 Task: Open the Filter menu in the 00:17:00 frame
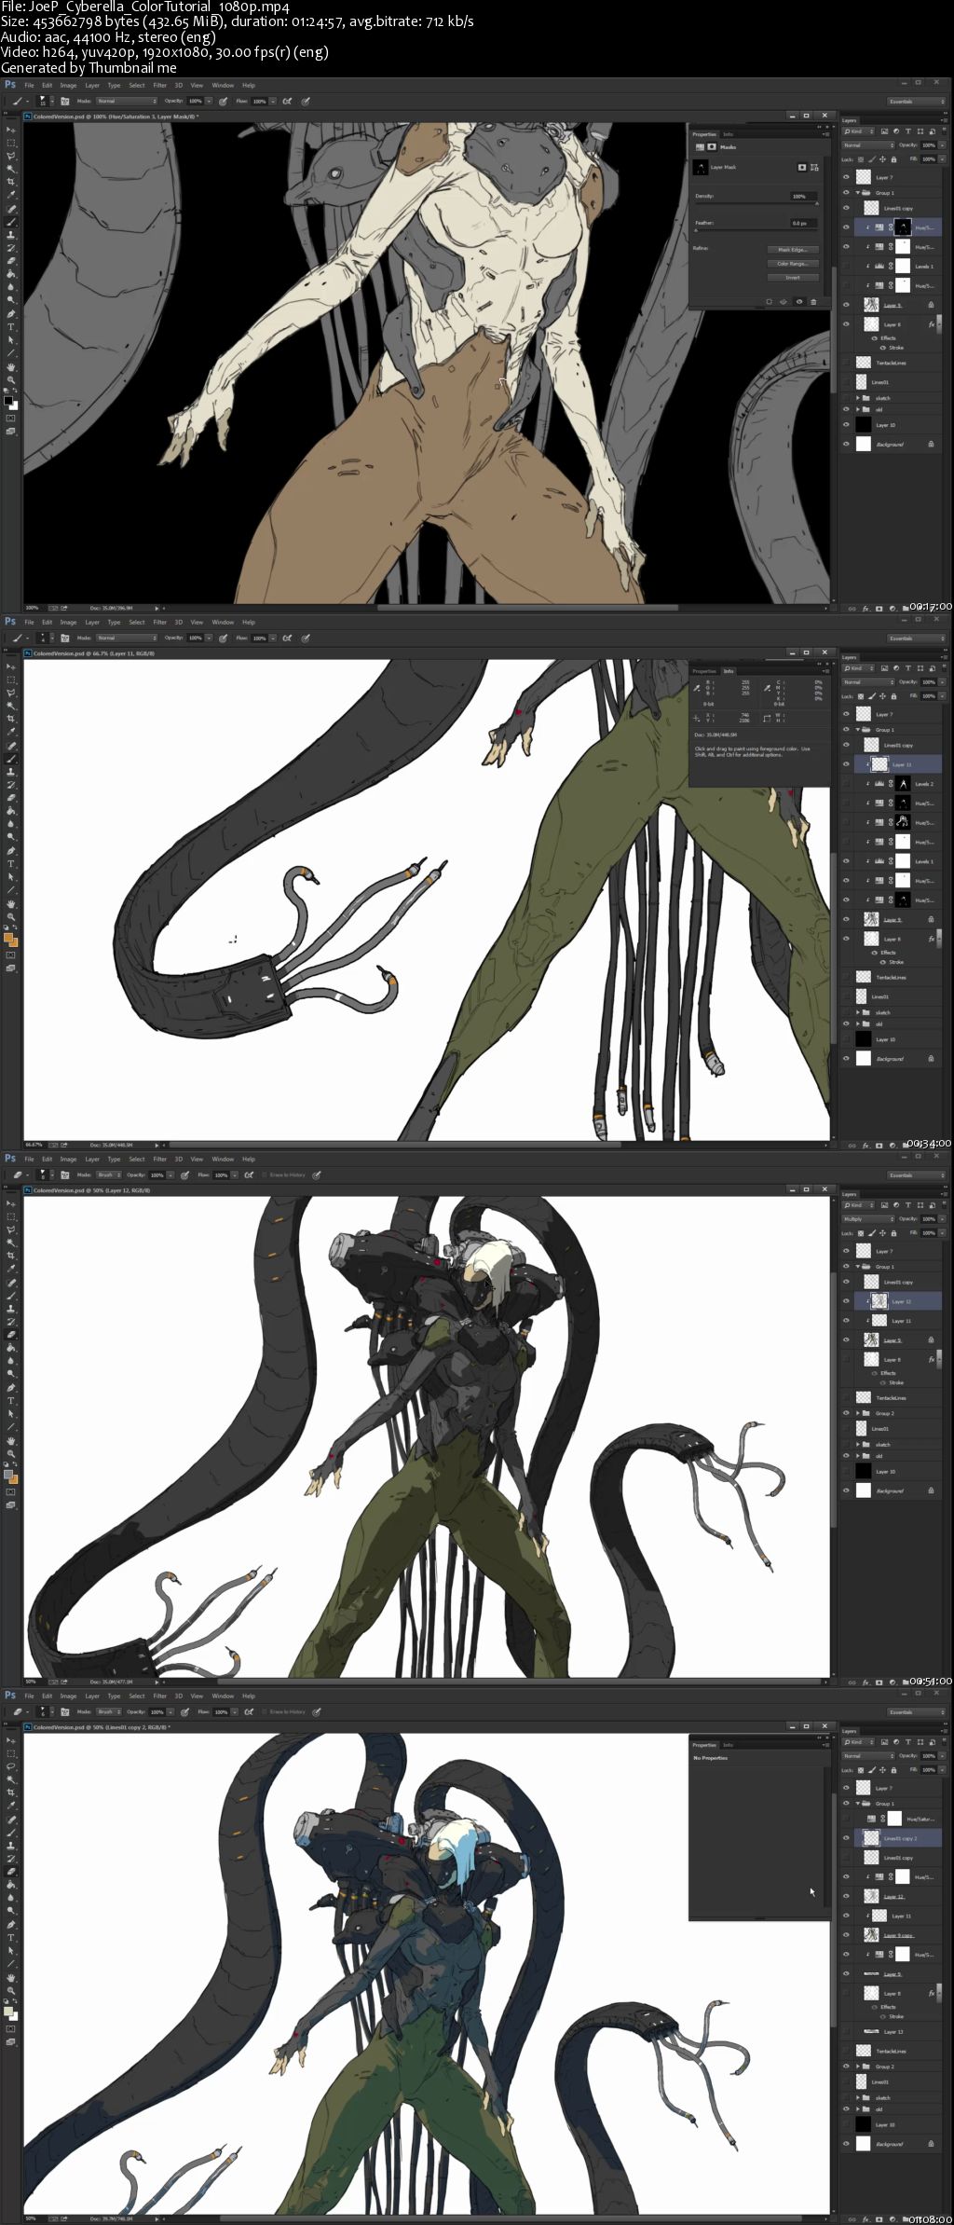click(x=159, y=86)
